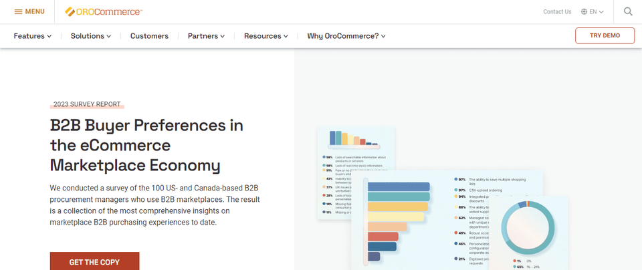Image resolution: width=642 pixels, height=270 pixels.
Task: Open the Customers page
Action: coord(149,36)
